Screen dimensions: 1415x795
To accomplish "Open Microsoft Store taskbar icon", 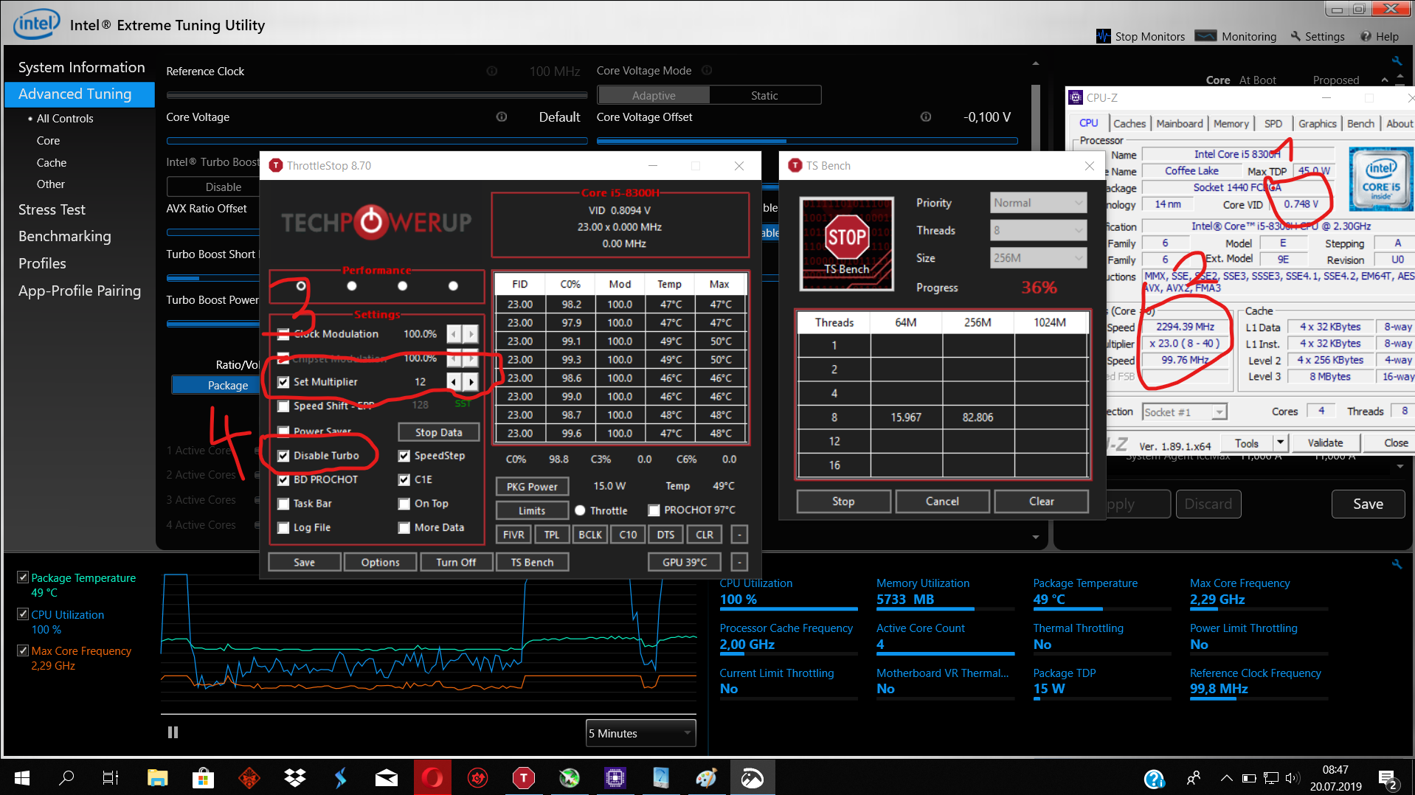I will pos(203,777).
